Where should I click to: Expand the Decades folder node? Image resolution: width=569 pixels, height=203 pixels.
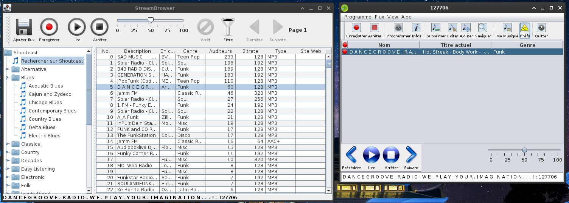click(7, 161)
